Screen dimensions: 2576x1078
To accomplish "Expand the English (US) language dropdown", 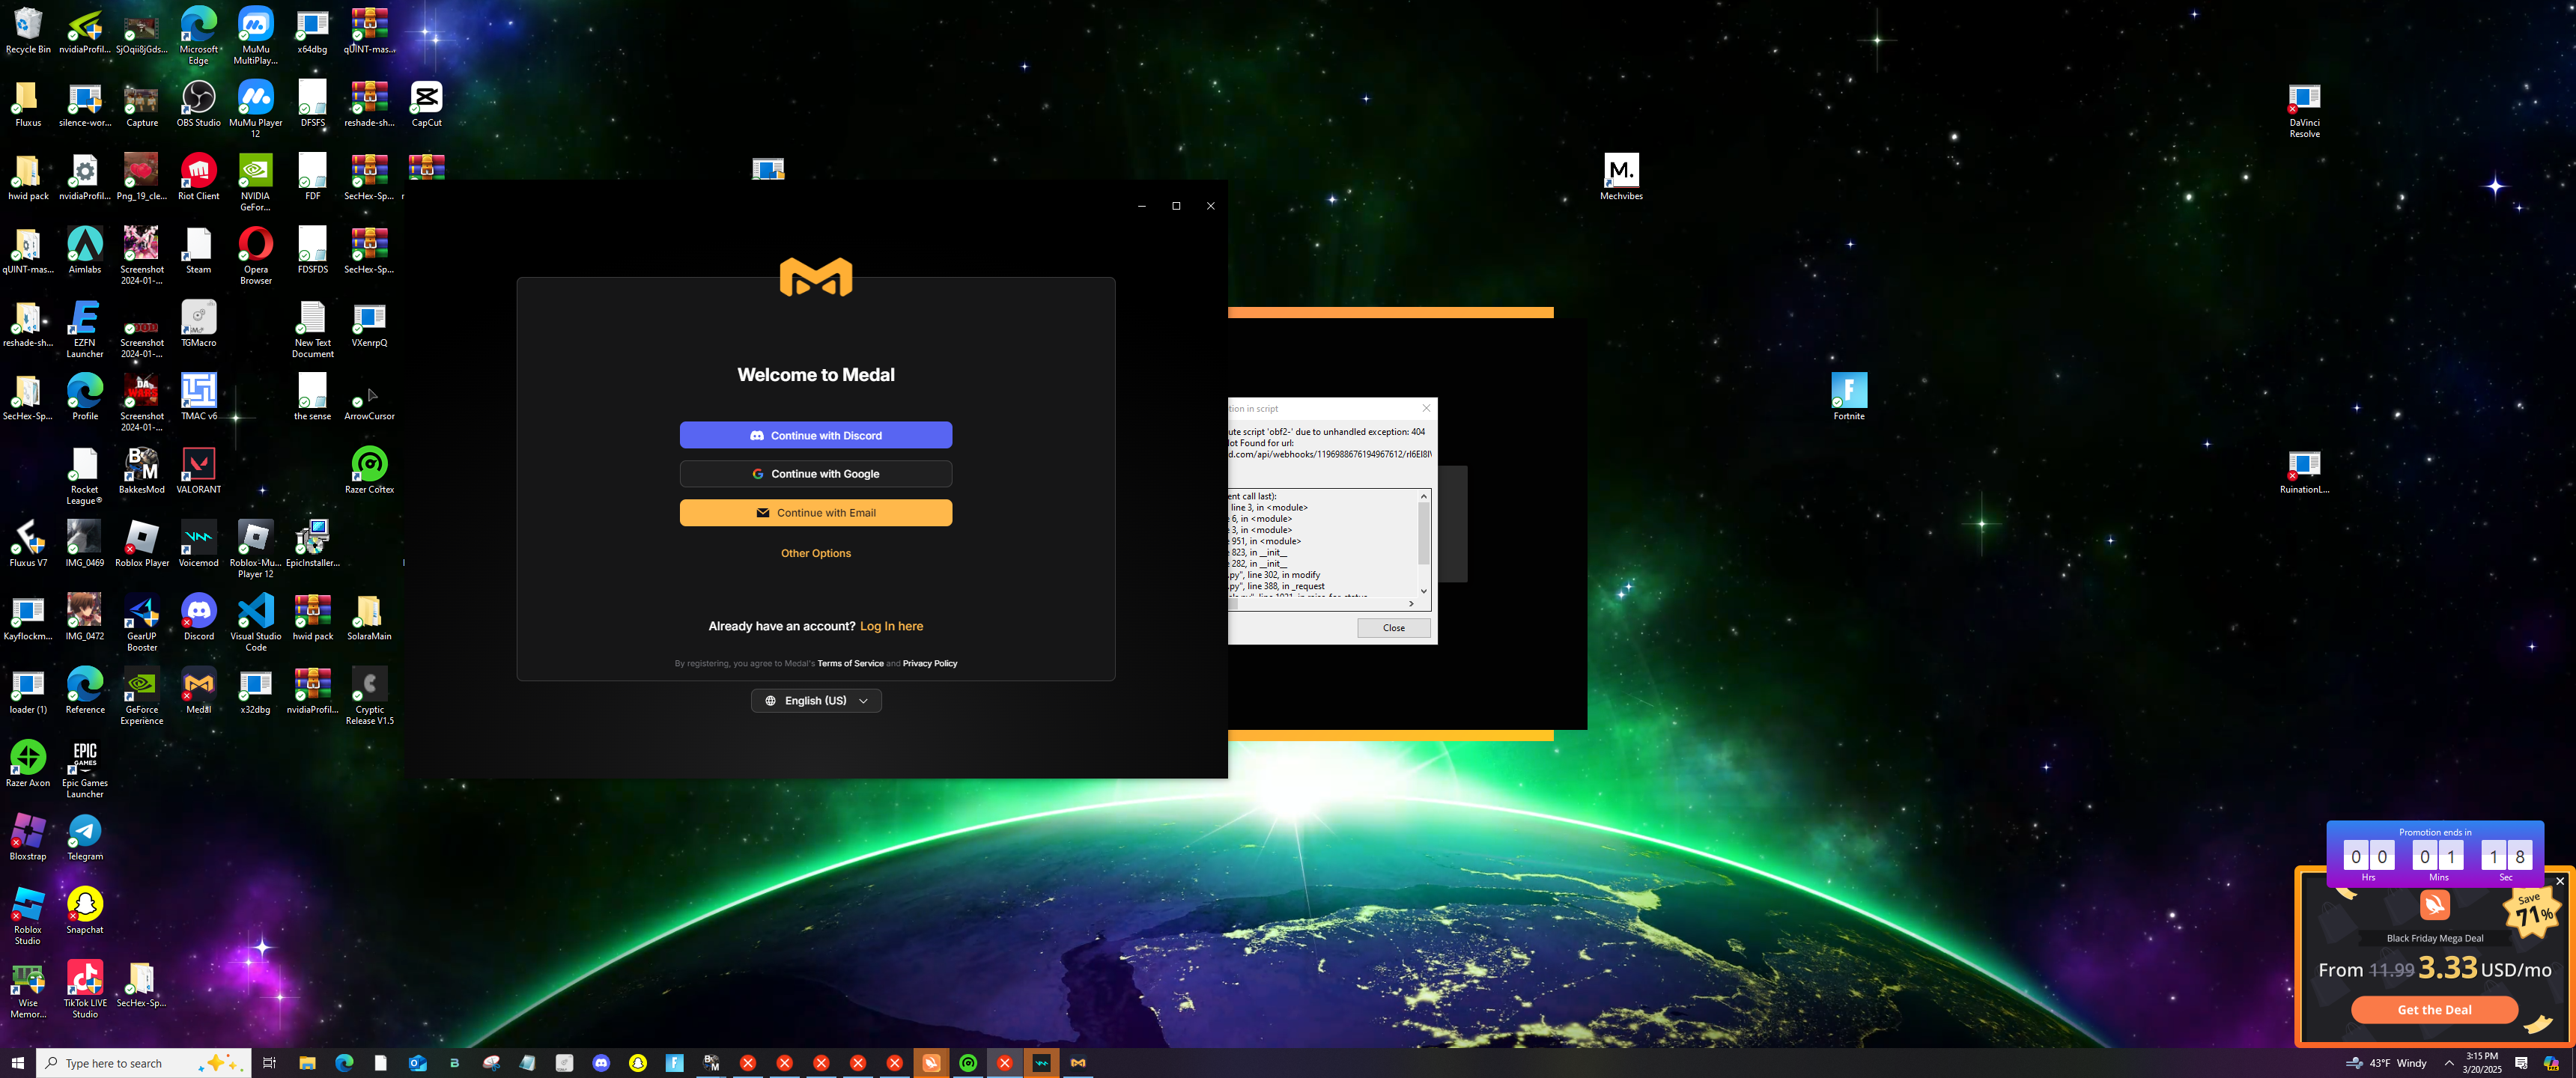I will coord(815,701).
